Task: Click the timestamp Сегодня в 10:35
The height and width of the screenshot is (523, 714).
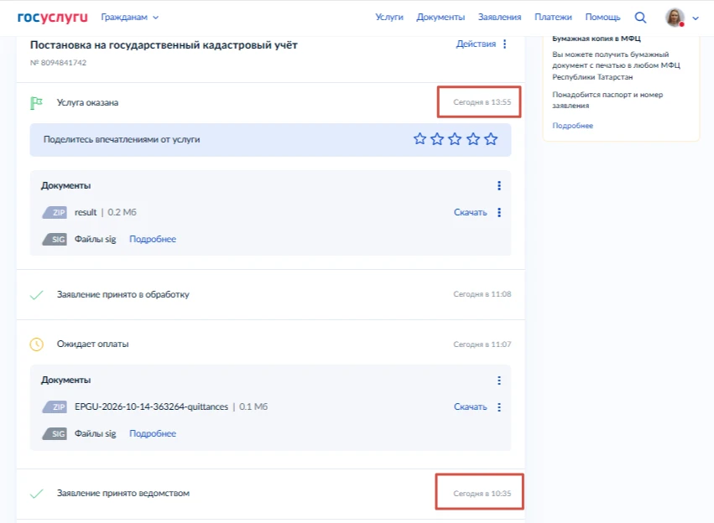Action: coord(482,494)
